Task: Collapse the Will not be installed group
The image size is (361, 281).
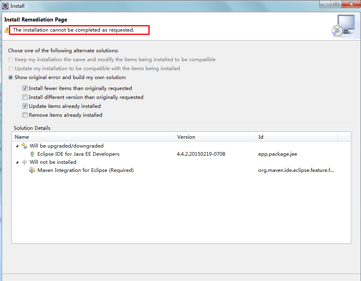Action: coord(17,162)
